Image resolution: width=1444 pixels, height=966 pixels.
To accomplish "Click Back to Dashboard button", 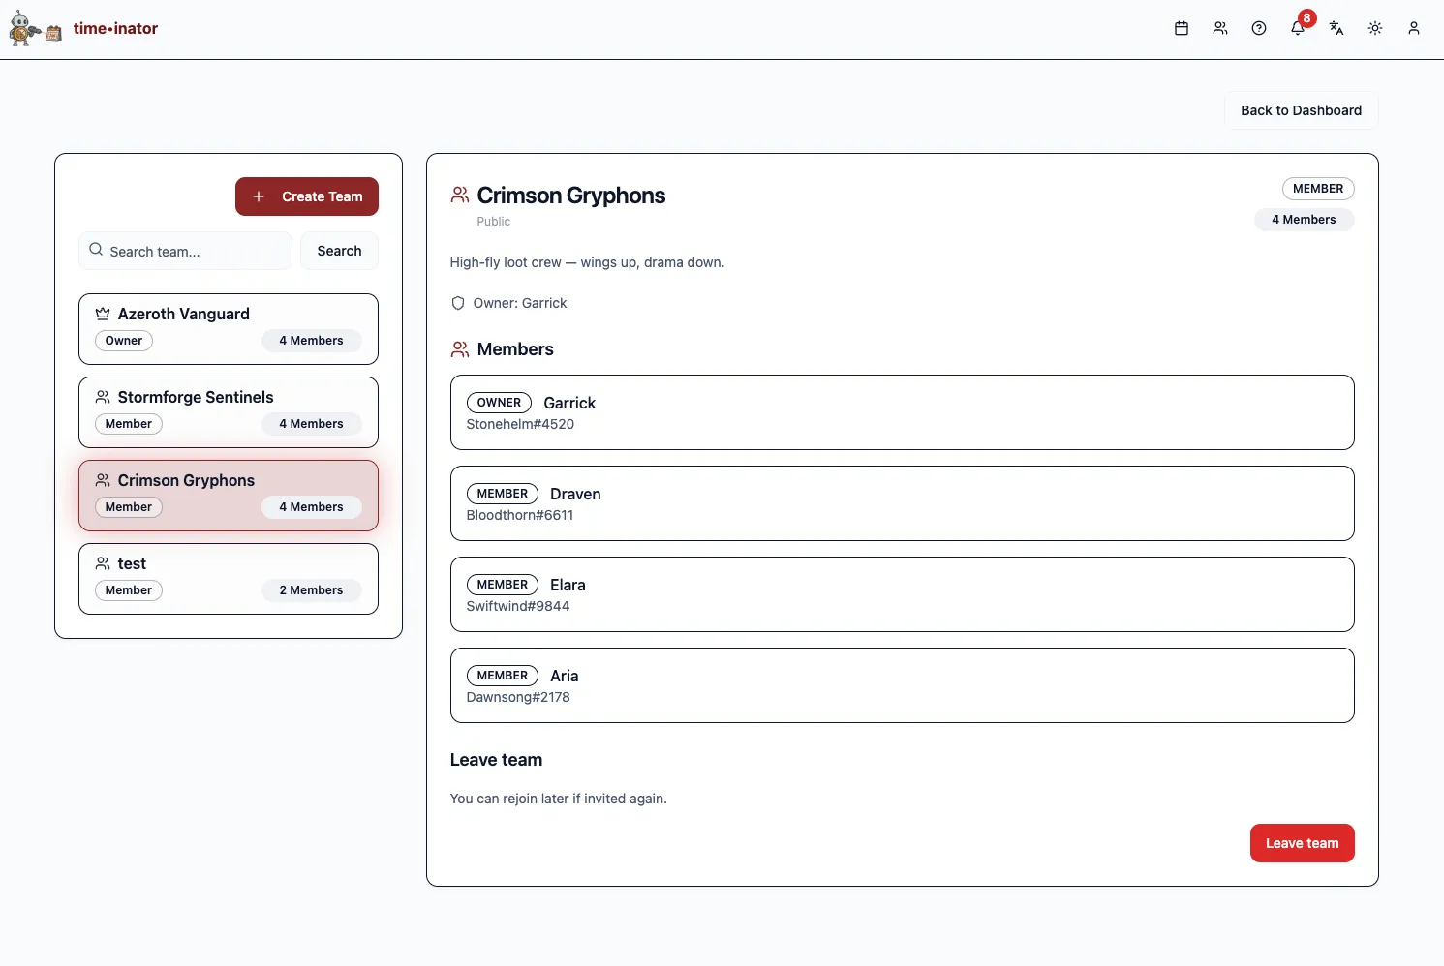I will pyautogui.click(x=1301, y=110).
